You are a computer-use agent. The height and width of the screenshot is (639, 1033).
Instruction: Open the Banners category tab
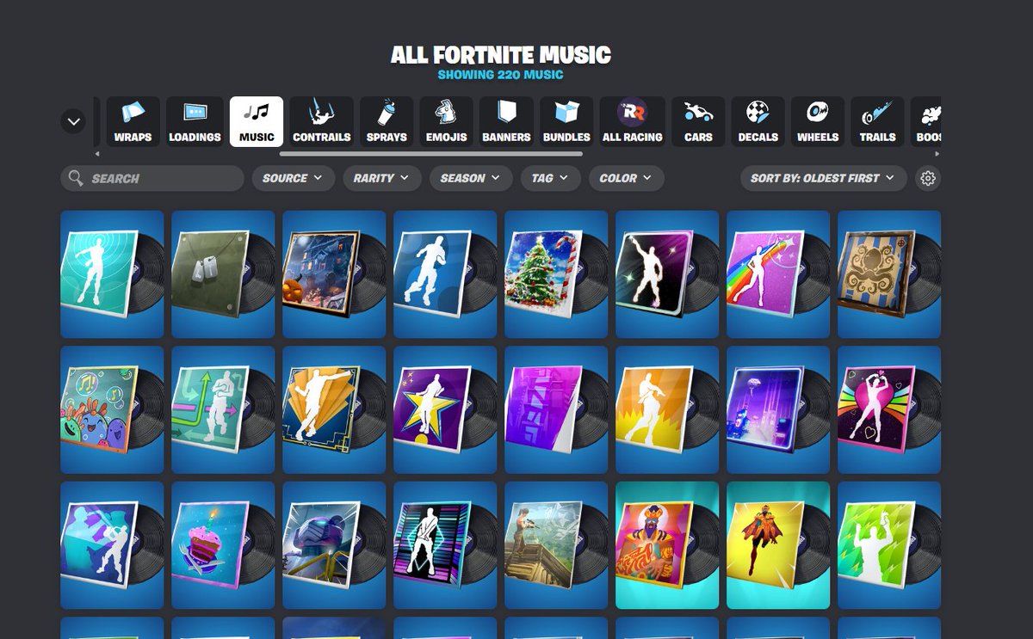click(506, 121)
